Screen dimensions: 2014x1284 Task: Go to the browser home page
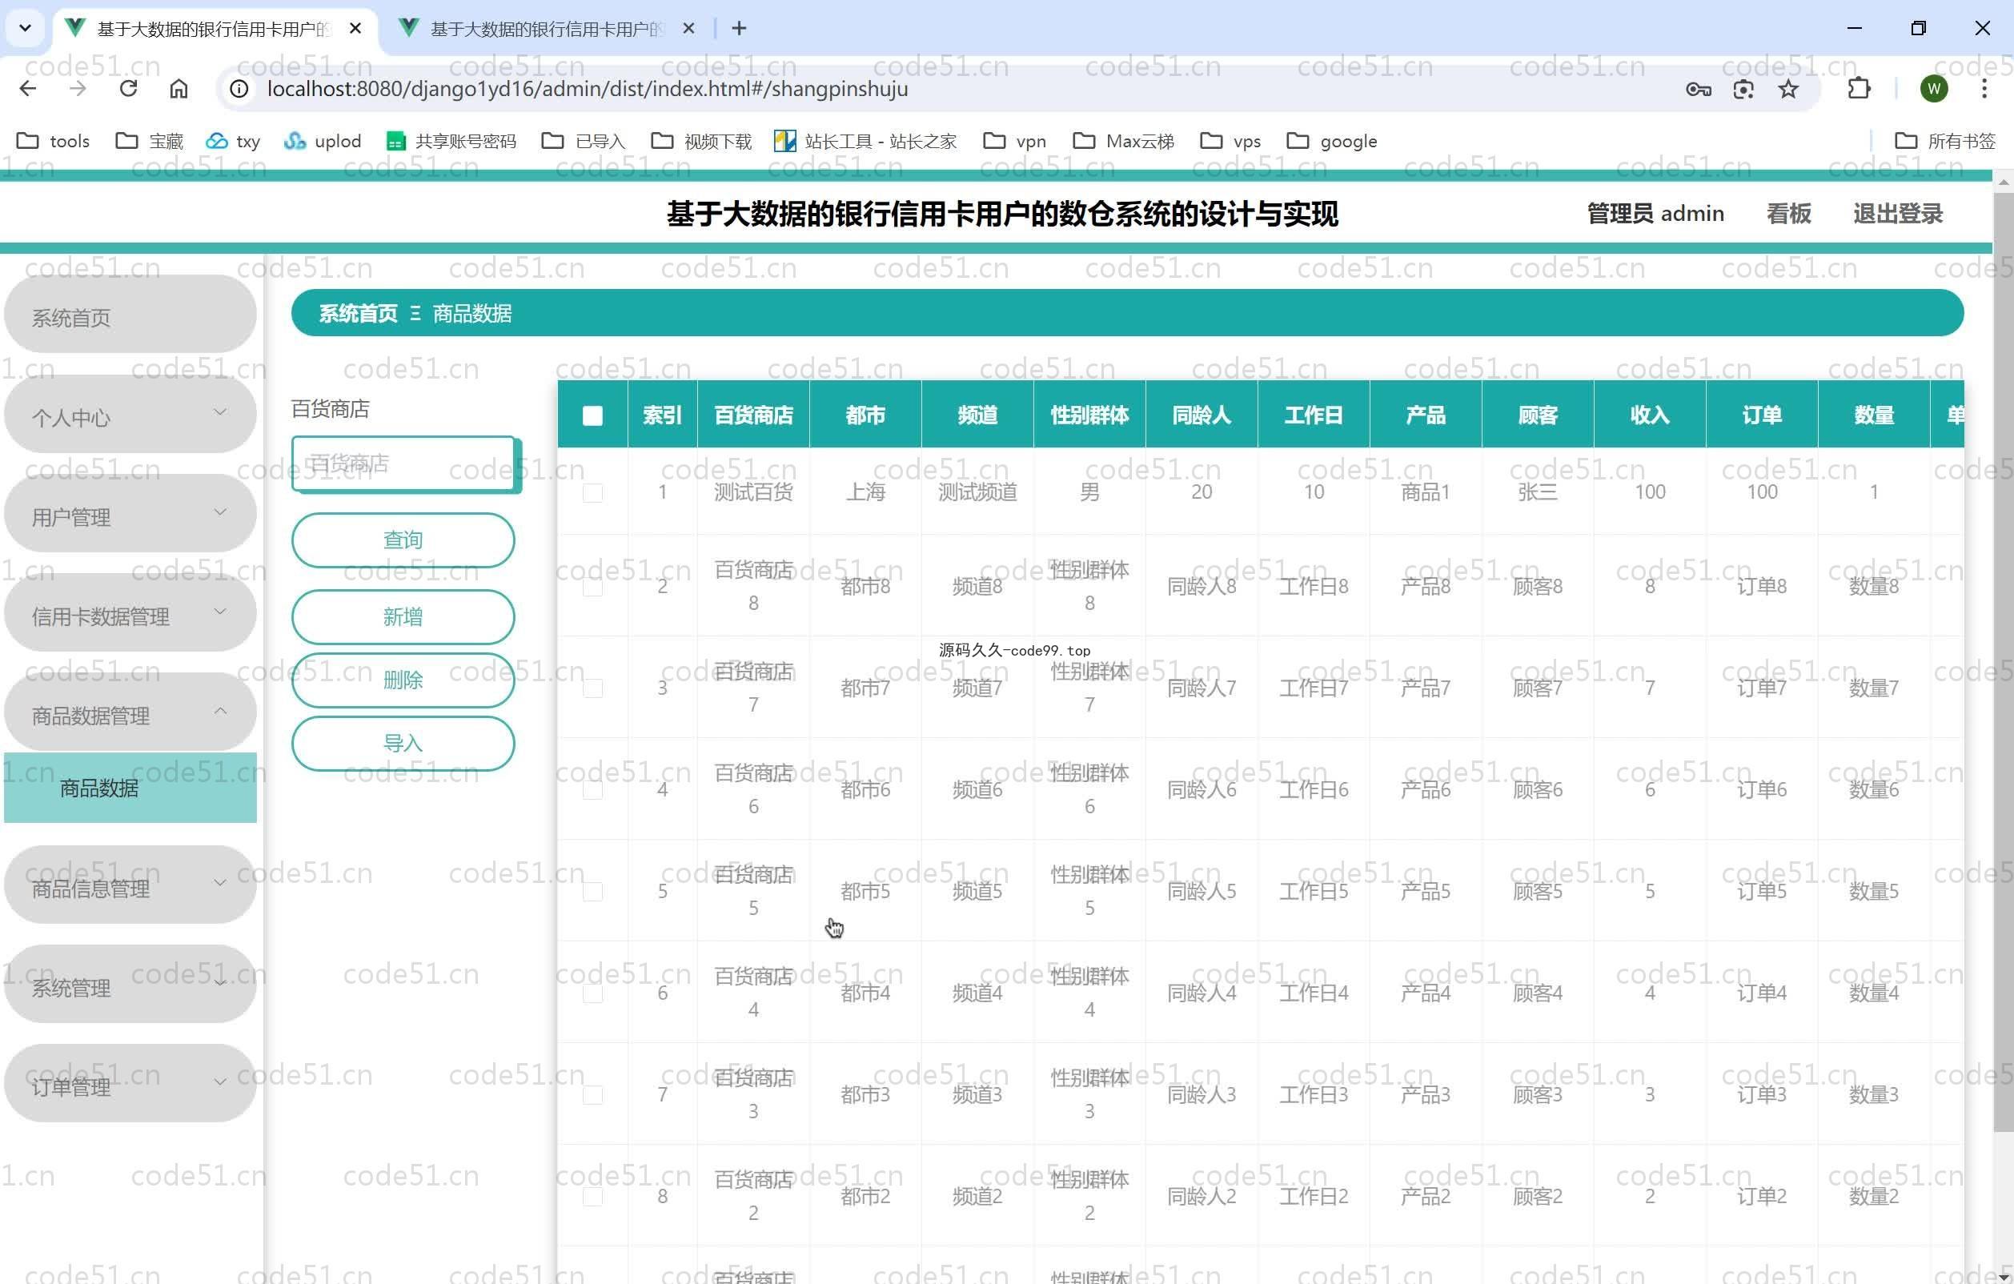click(179, 89)
